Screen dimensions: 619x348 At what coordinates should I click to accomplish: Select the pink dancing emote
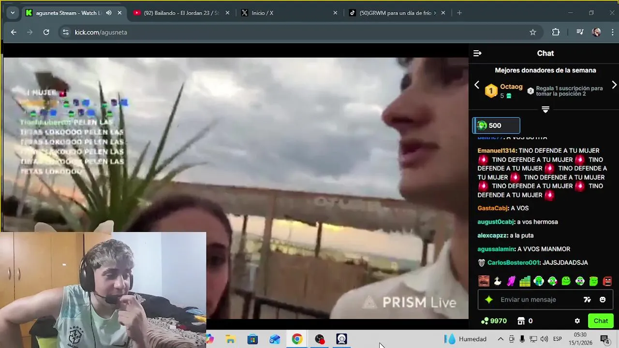pos(511,281)
